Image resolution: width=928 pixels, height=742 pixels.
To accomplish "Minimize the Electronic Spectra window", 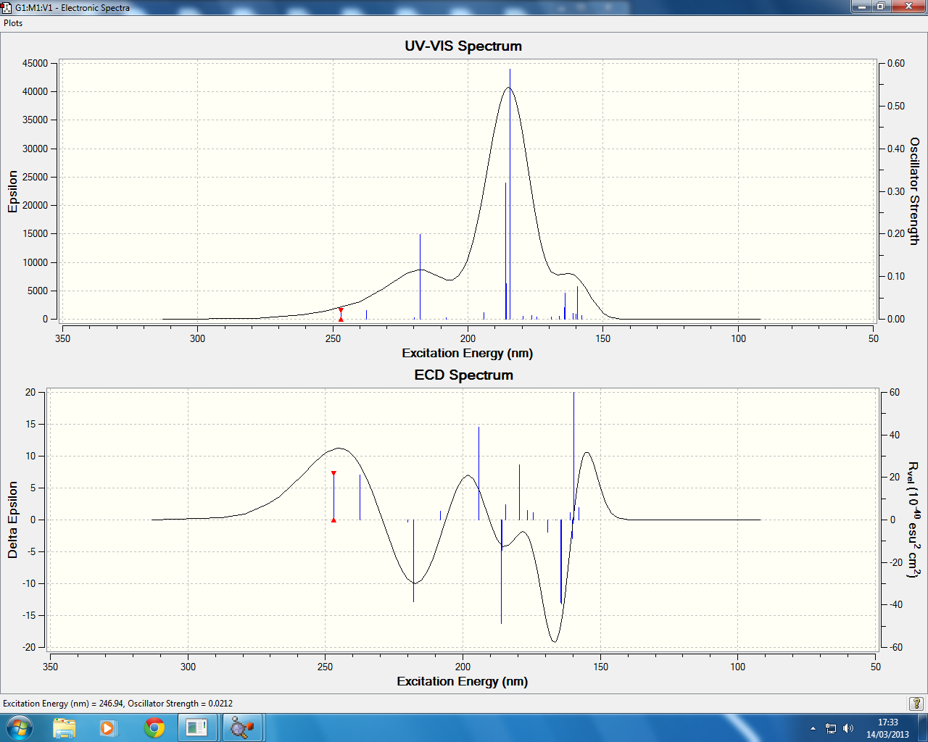I will pyautogui.click(x=861, y=7).
